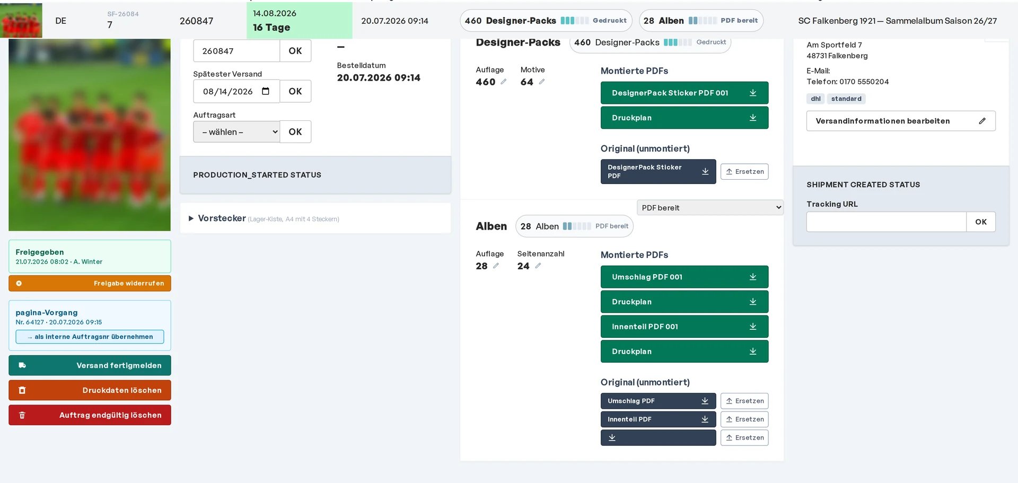Edit Alben Seitenanzahl pencil icon

click(538, 266)
